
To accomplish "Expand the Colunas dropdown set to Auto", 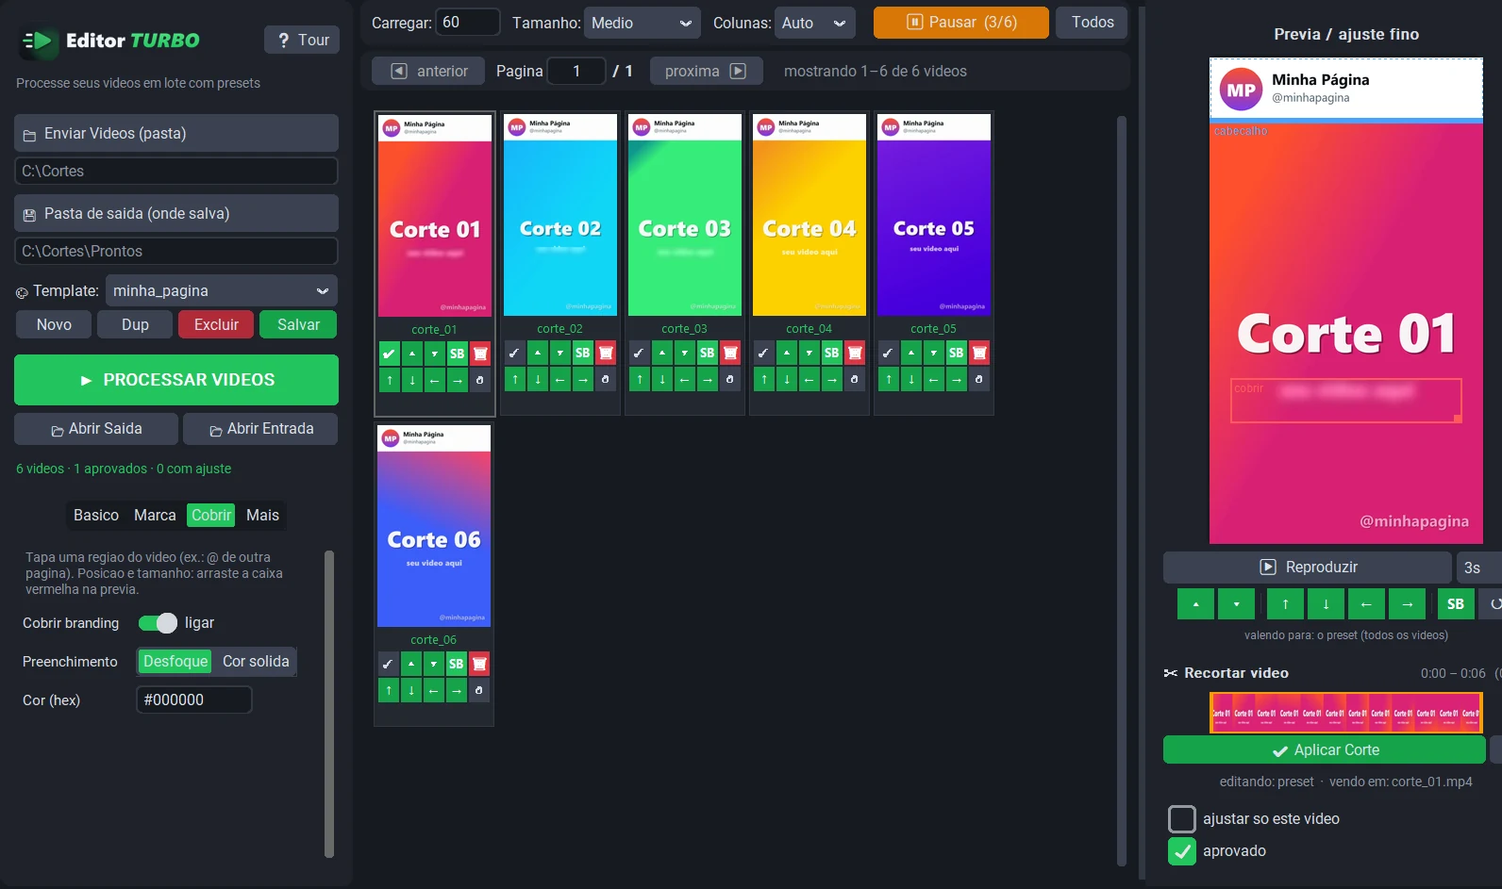I will click(814, 23).
